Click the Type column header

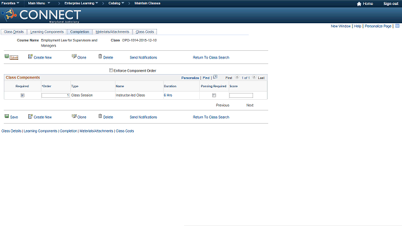click(75, 87)
